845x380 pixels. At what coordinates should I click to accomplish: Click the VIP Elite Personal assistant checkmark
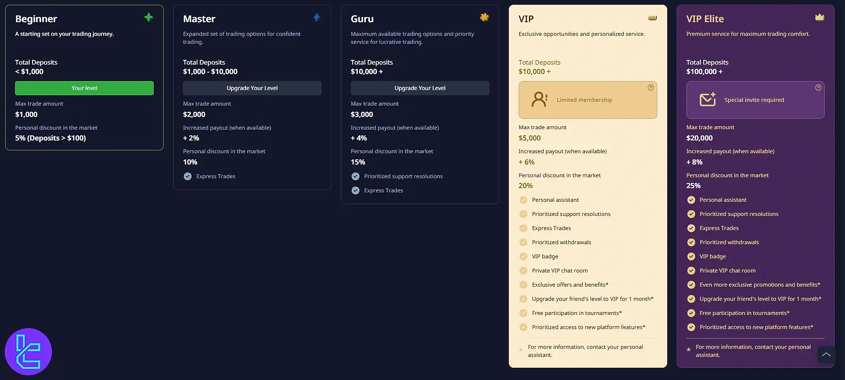691,200
